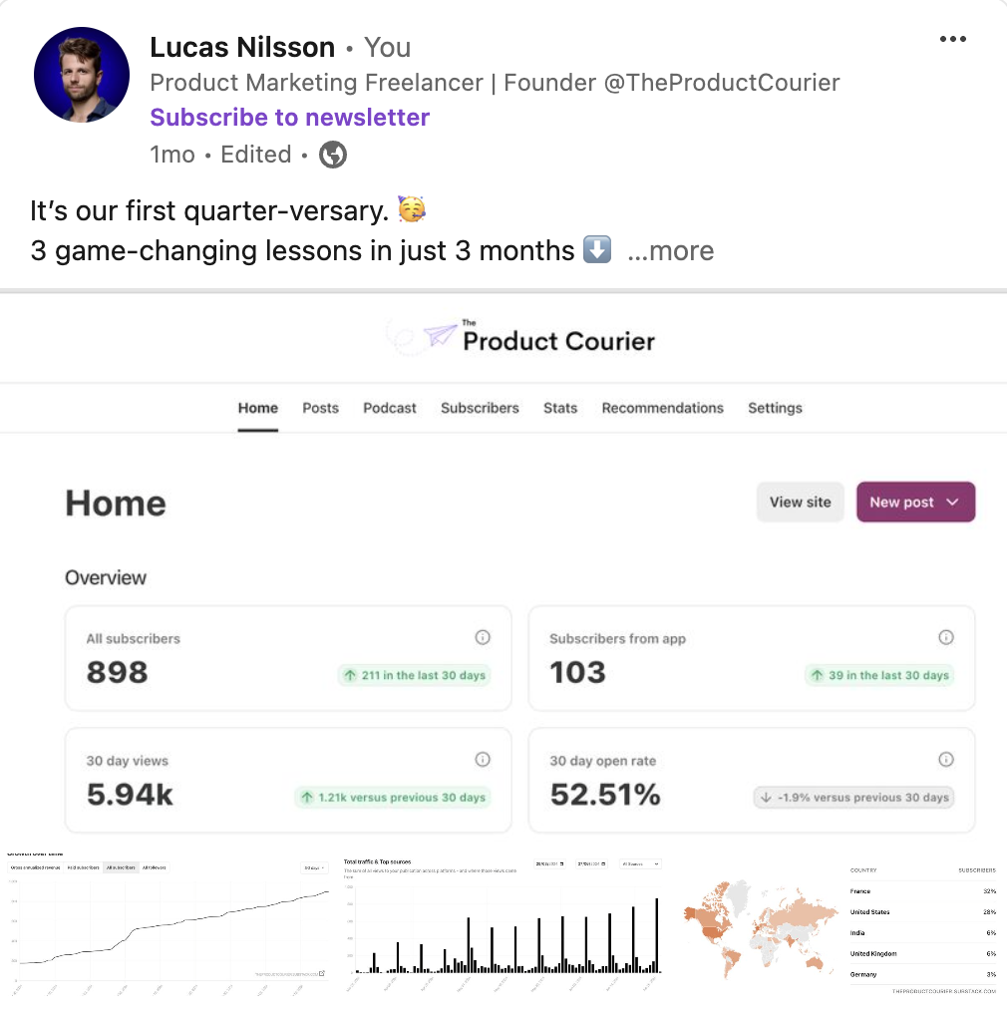Click Lucas Nilsson's profile picture

click(x=82, y=74)
